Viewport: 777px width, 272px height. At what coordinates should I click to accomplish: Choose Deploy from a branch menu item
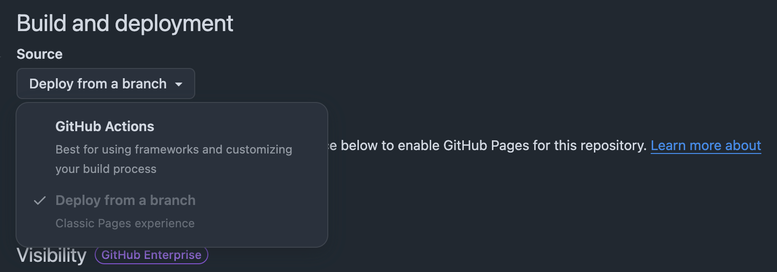tap(172, 211)
